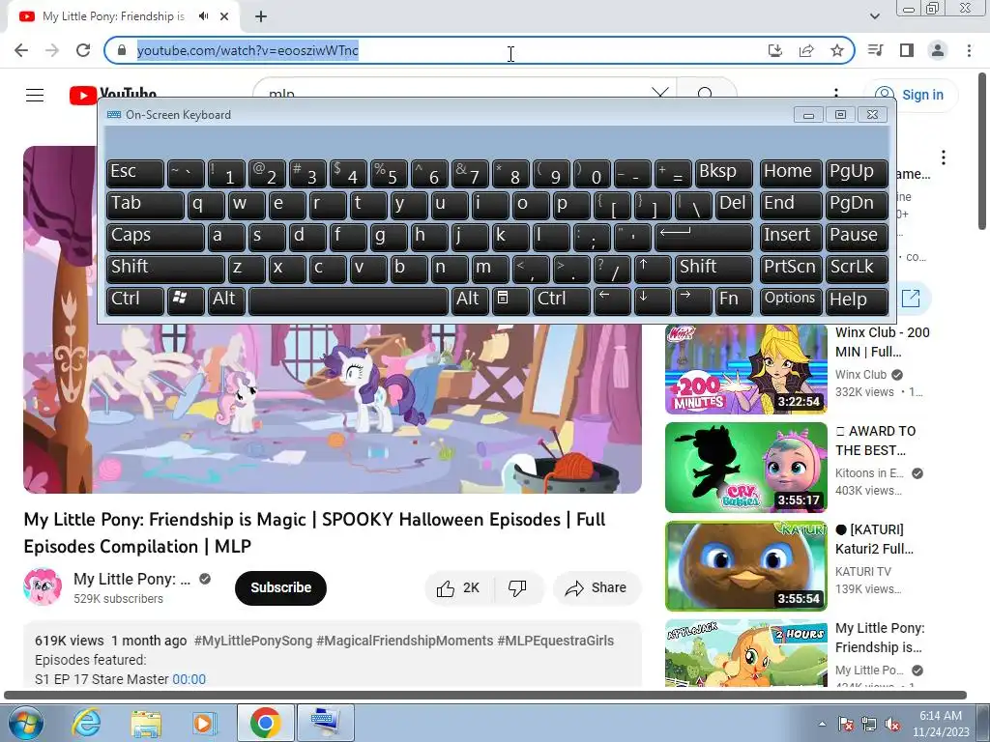
Task: Click the open-in-new-window icon beside keyboard
Action: [x=911, y=299]
